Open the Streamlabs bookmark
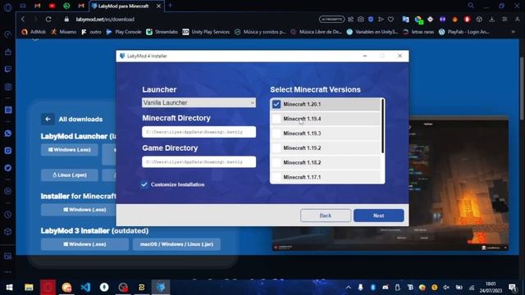Image resolution: width=525 pixels, height=295 pixels. (x=162, y=32)
